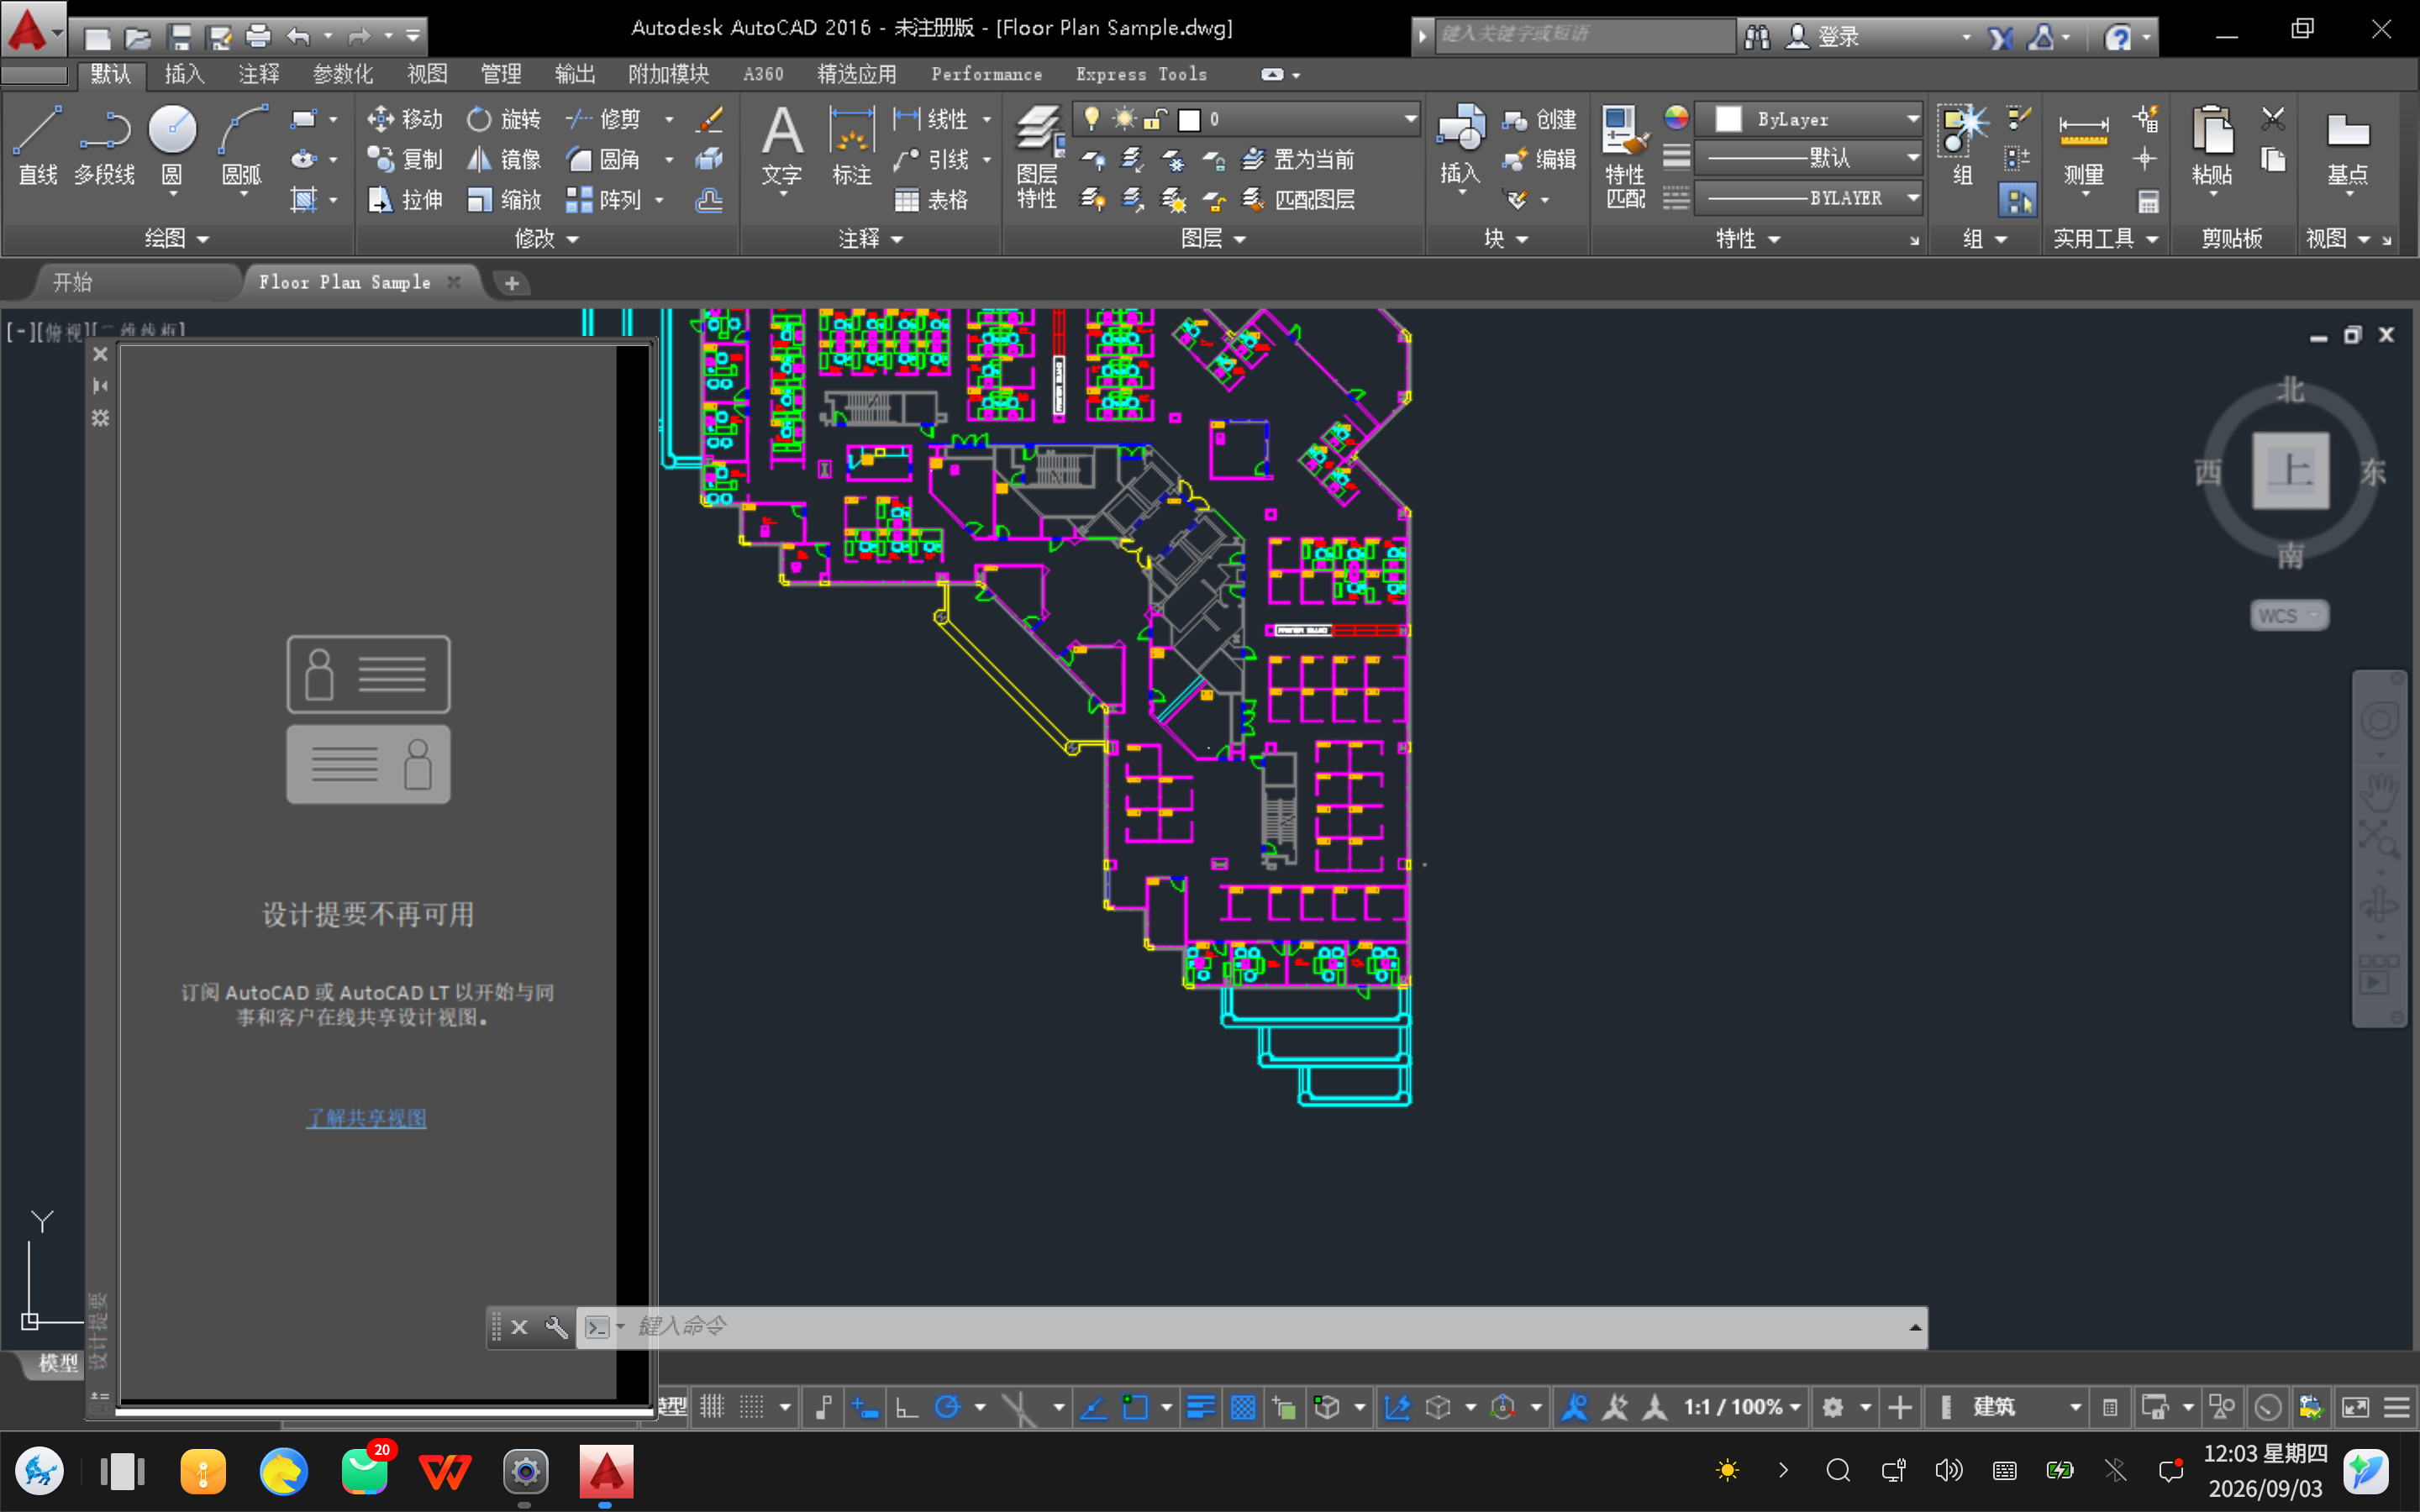2420x1512 pixels.
Task: Click the ViewCube 上 top face
Action: tap(2290, 470)
